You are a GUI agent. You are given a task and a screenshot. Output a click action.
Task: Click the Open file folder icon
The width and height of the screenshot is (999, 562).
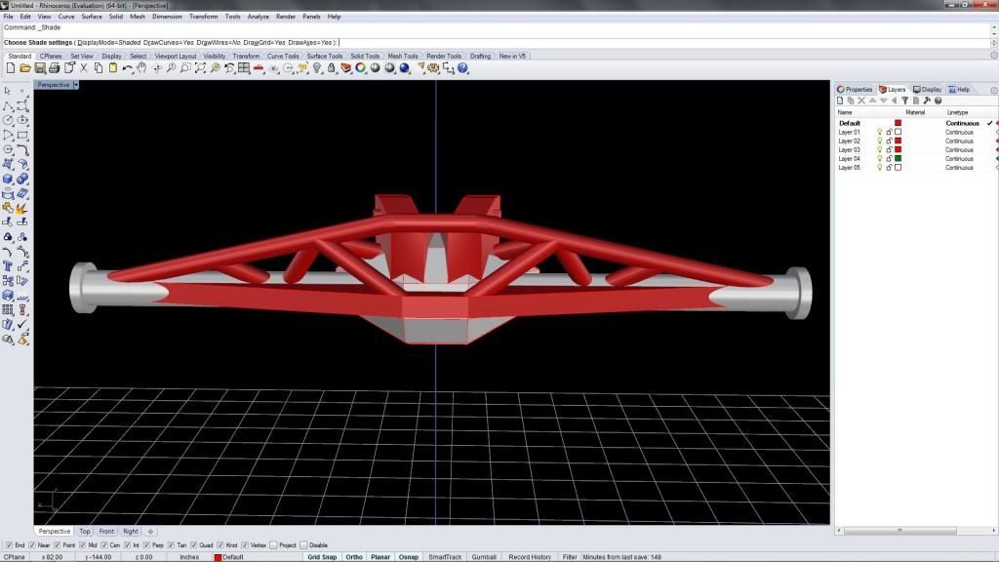click(25, 68)
